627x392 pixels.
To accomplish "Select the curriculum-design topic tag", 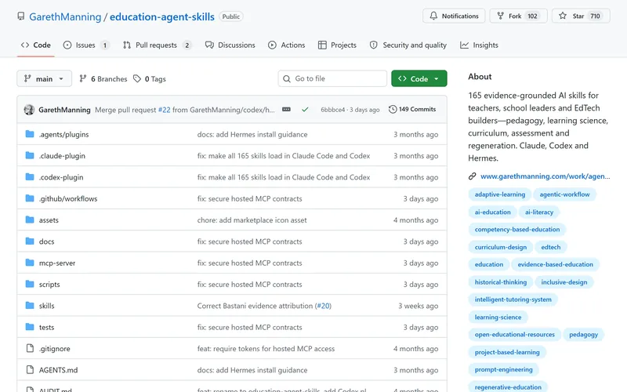I will coord(501,247).
